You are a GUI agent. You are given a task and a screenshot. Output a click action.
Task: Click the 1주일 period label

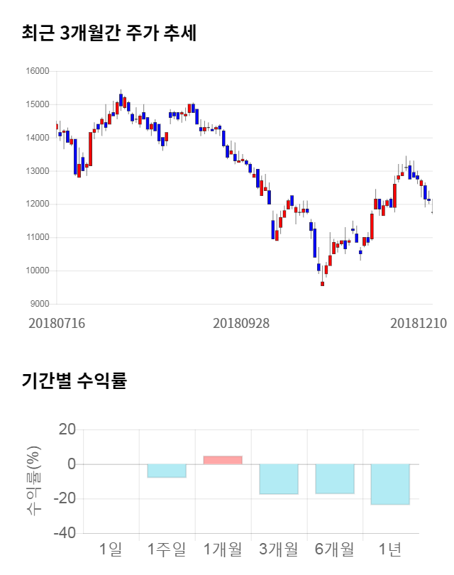click(x=167, y=548)
